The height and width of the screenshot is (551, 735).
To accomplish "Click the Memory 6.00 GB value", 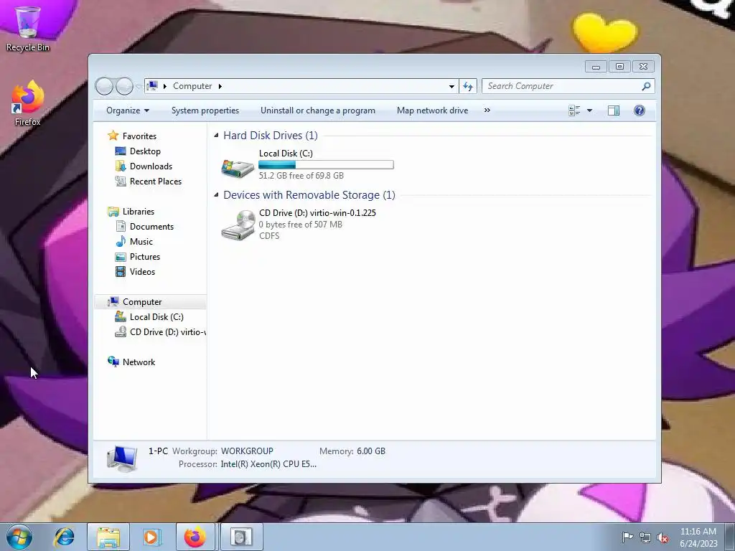I will 371,451.
